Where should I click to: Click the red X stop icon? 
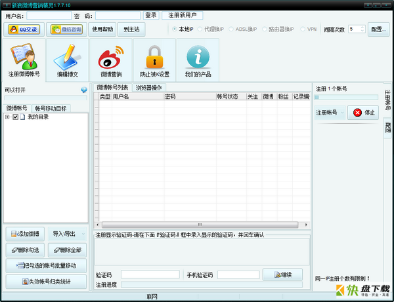coord(357,113)
